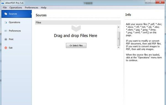Open the Help menu
Viewport: 166px width, 105px height.
[x=43, y=8]
